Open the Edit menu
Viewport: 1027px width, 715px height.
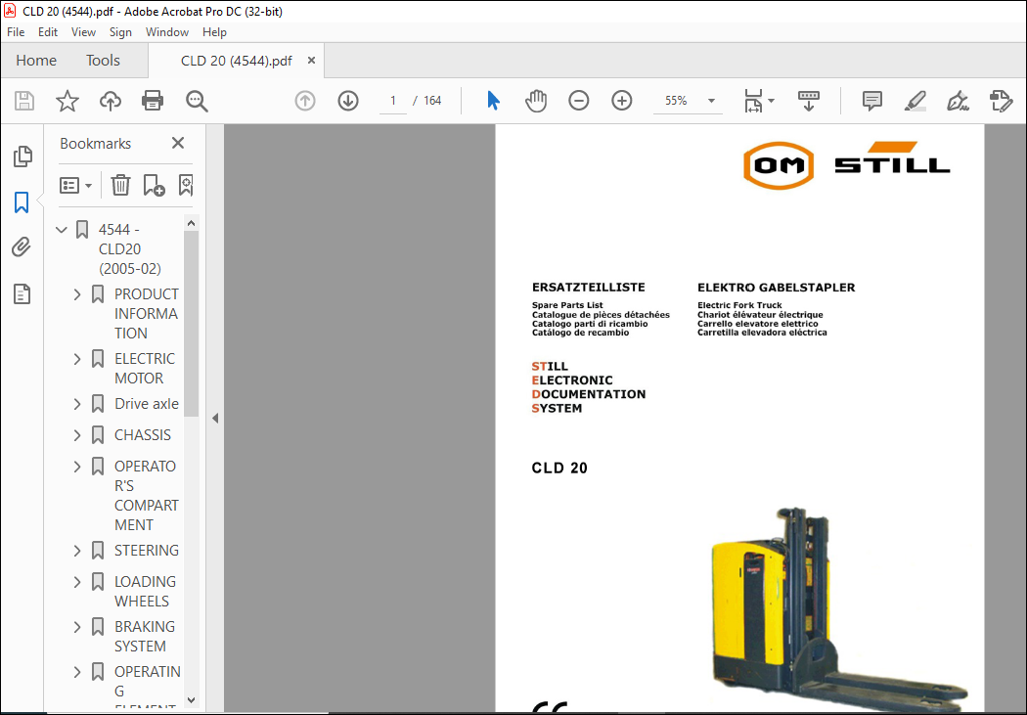point(48,32)
